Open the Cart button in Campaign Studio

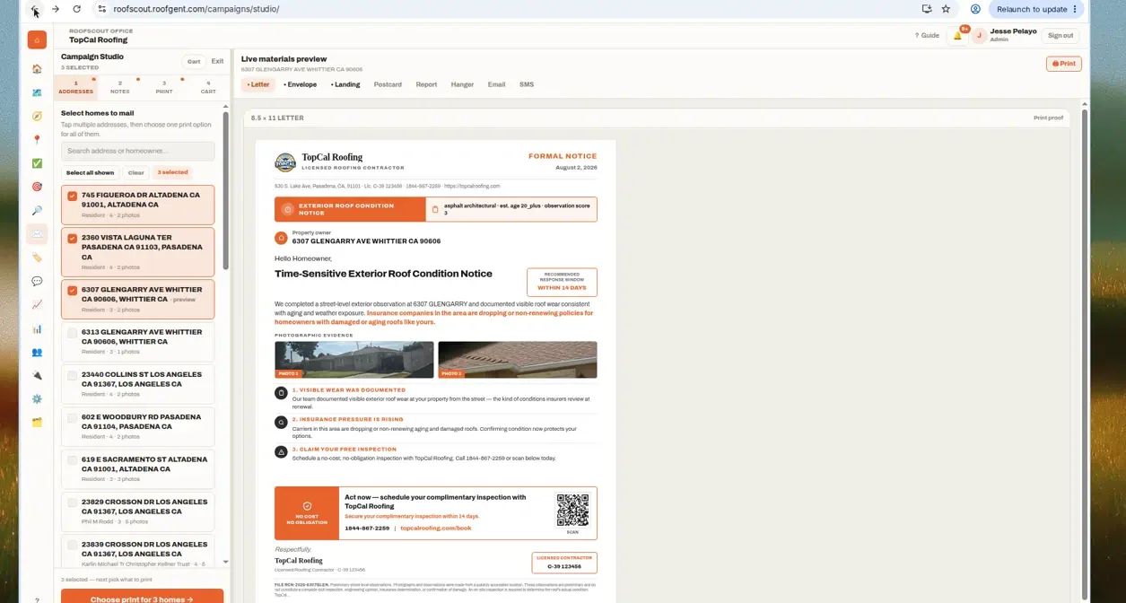tap(194, 61)
